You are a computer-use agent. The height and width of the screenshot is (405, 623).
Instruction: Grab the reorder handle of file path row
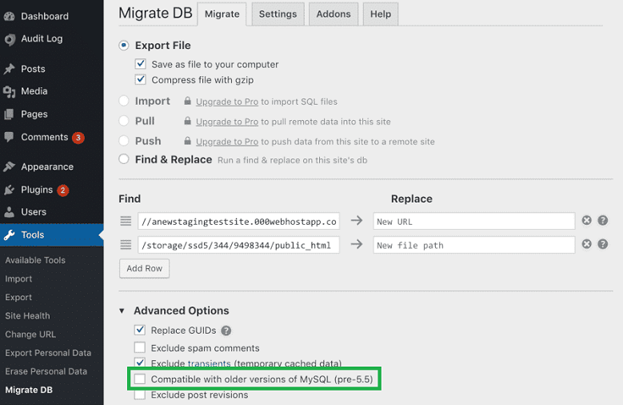[x=126, y=245]
